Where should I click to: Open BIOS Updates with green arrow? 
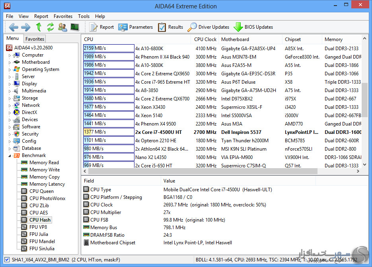[x=253, y=27]
